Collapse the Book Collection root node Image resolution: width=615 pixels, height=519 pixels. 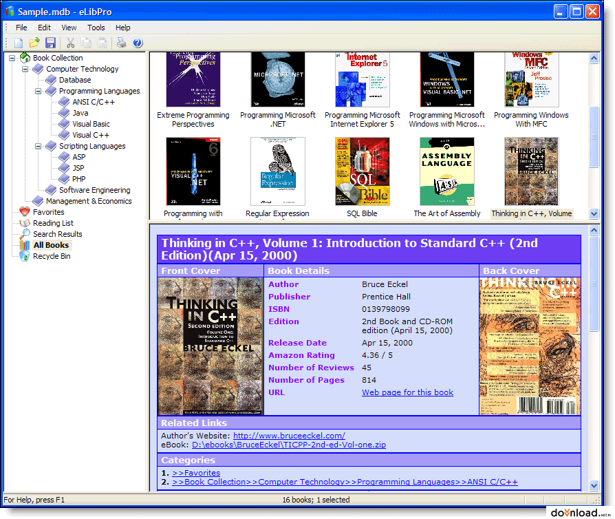pyautogui.click(x=12, y=58)
